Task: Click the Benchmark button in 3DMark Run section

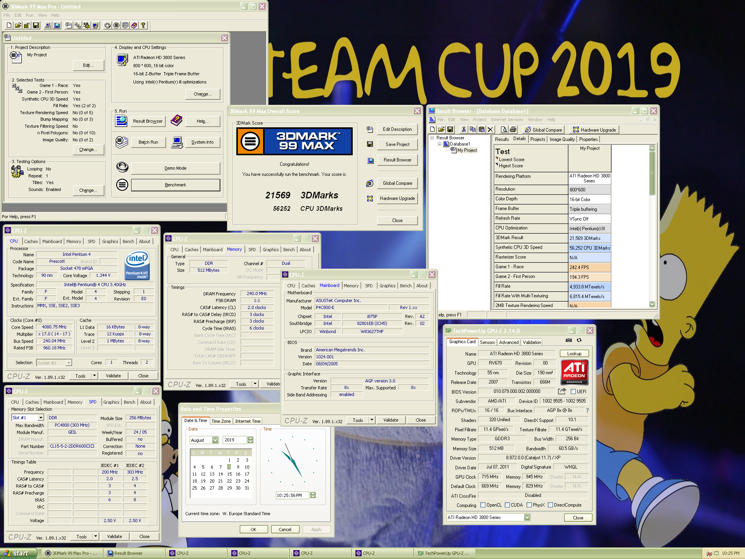Action: [x=175, y=185]
